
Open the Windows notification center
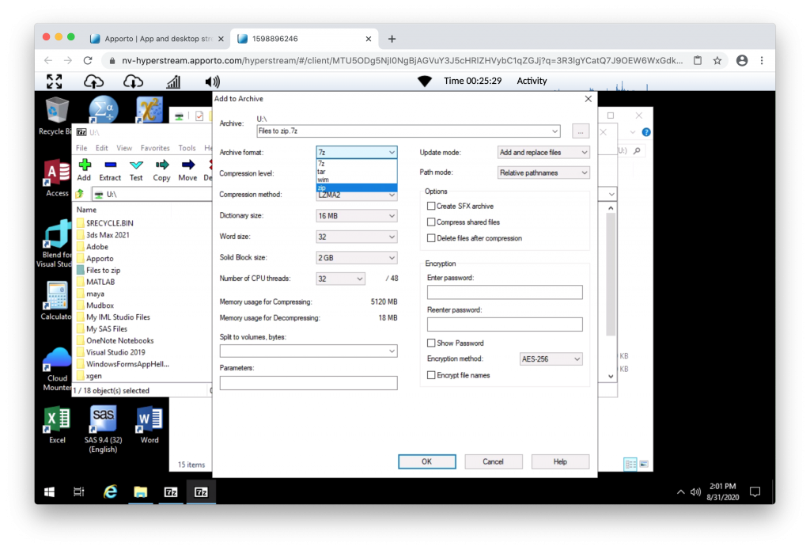coord(755,492)
